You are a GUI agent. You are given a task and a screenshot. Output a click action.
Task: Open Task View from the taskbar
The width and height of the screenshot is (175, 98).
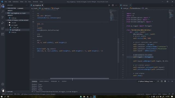click(x=8, y=97)
